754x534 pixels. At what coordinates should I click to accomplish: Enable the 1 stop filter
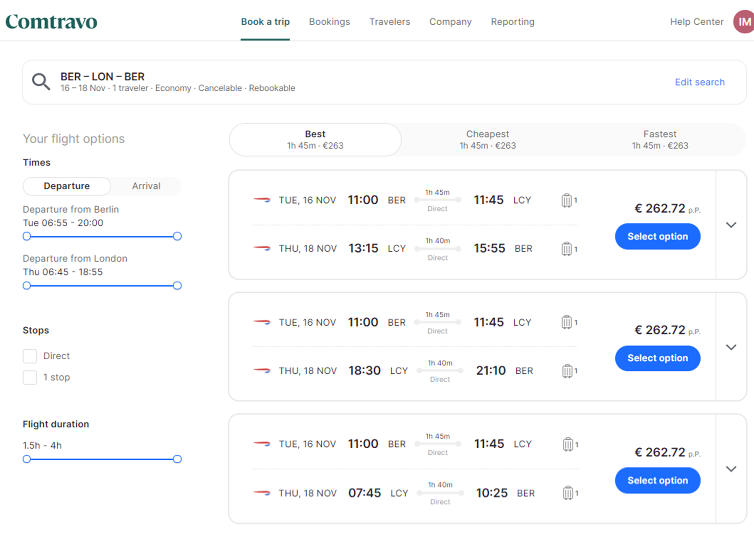[x=30, y=377]
